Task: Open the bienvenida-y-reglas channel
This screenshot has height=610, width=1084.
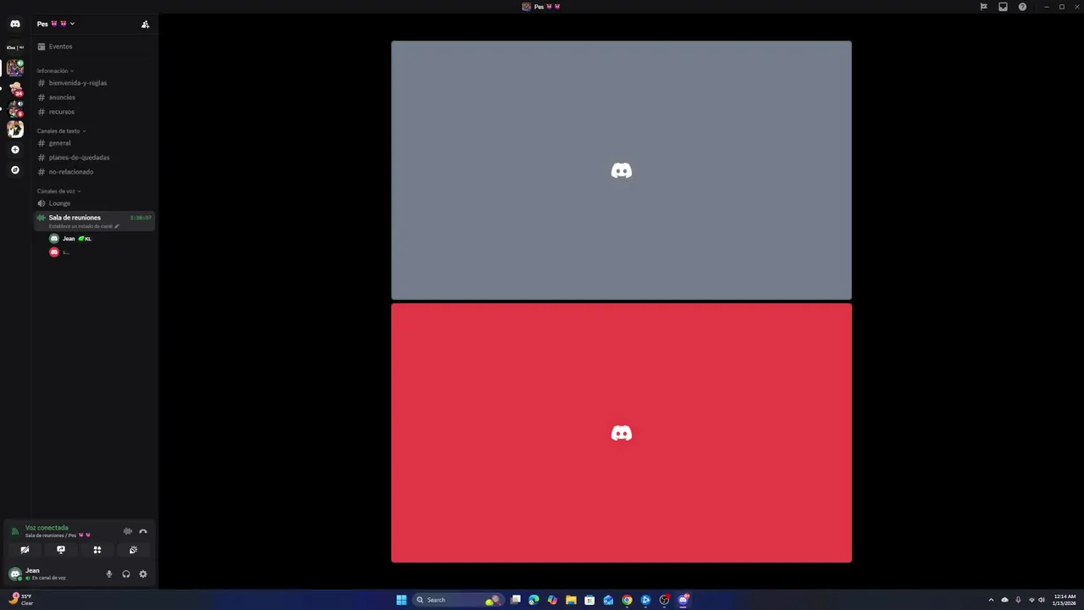Action: pyautogui.click(x=94, y=83)
